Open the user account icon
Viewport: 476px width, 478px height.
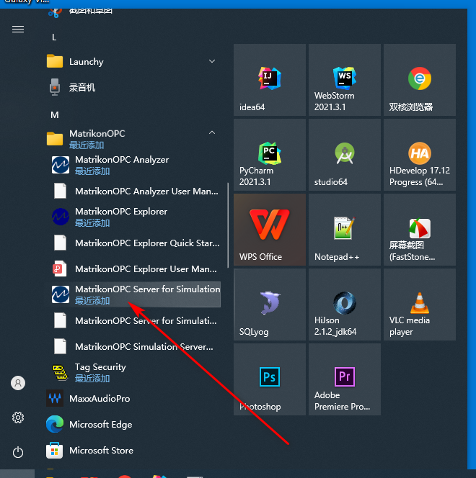tap(18, 383)
